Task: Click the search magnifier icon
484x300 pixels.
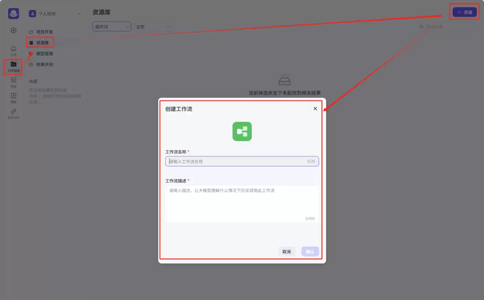Action: point(421,26)
